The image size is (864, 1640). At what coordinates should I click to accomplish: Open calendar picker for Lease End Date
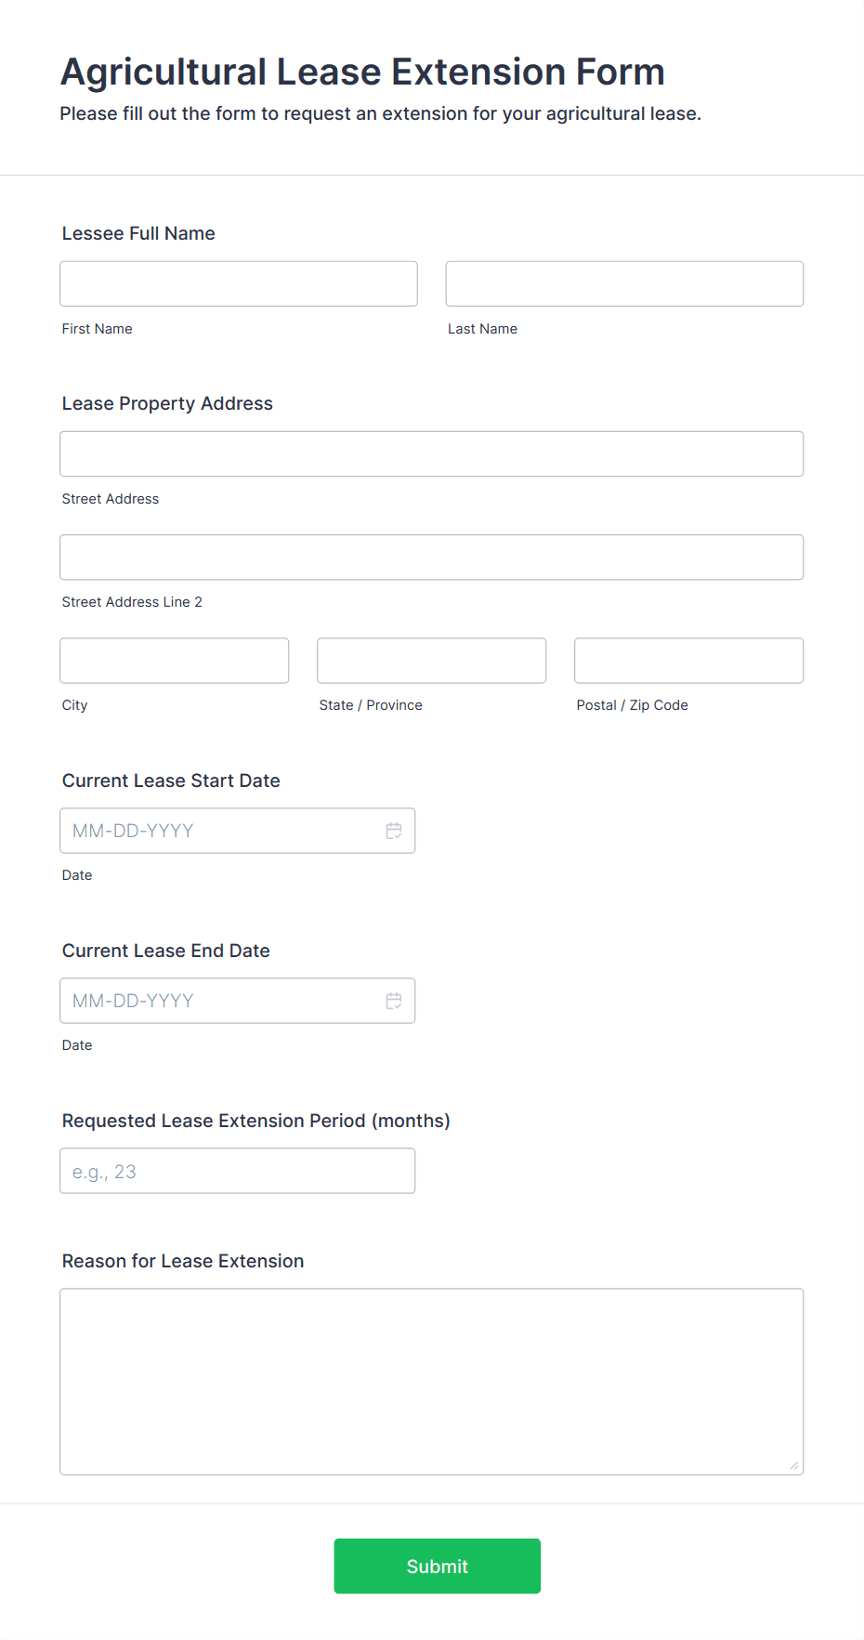pyautogui.click(x=394, y=1001)
